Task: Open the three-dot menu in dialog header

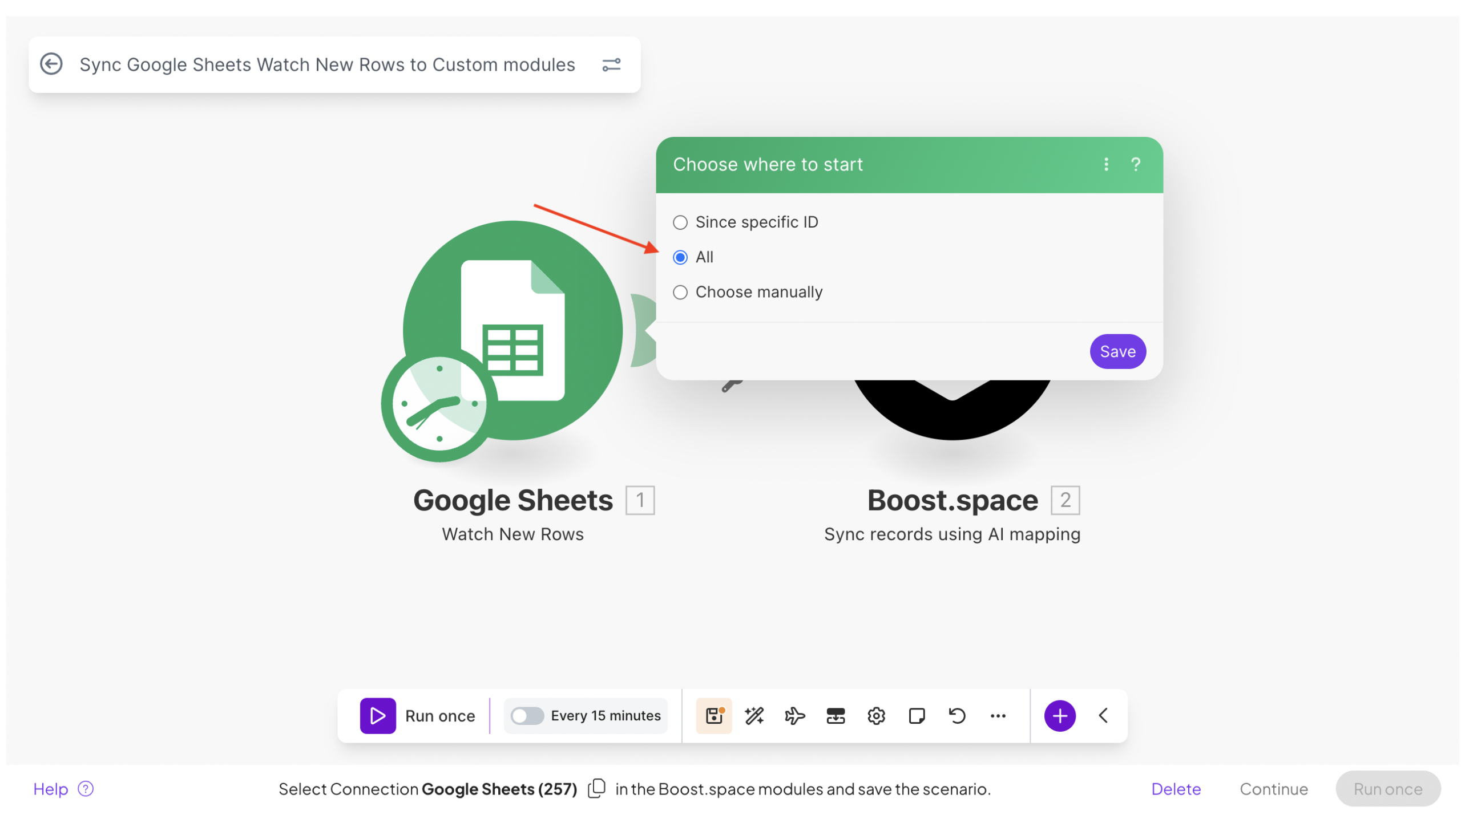Action: pos(1105,164)
